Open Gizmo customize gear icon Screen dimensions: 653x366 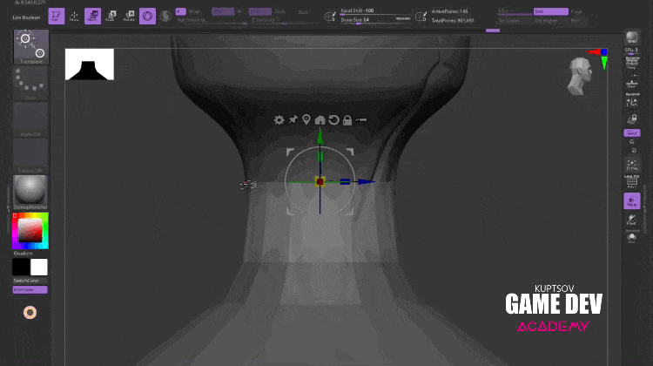[x=279, y=120]
